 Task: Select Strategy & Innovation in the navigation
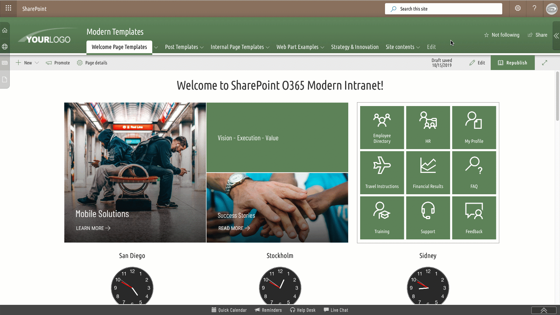tap(355, 47)
